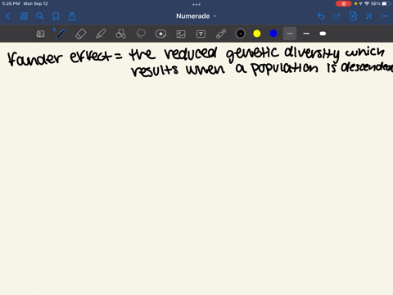The height and width of the screenshot is (295, 393).
Task: Open the search tool
Action: click(40, 16)
